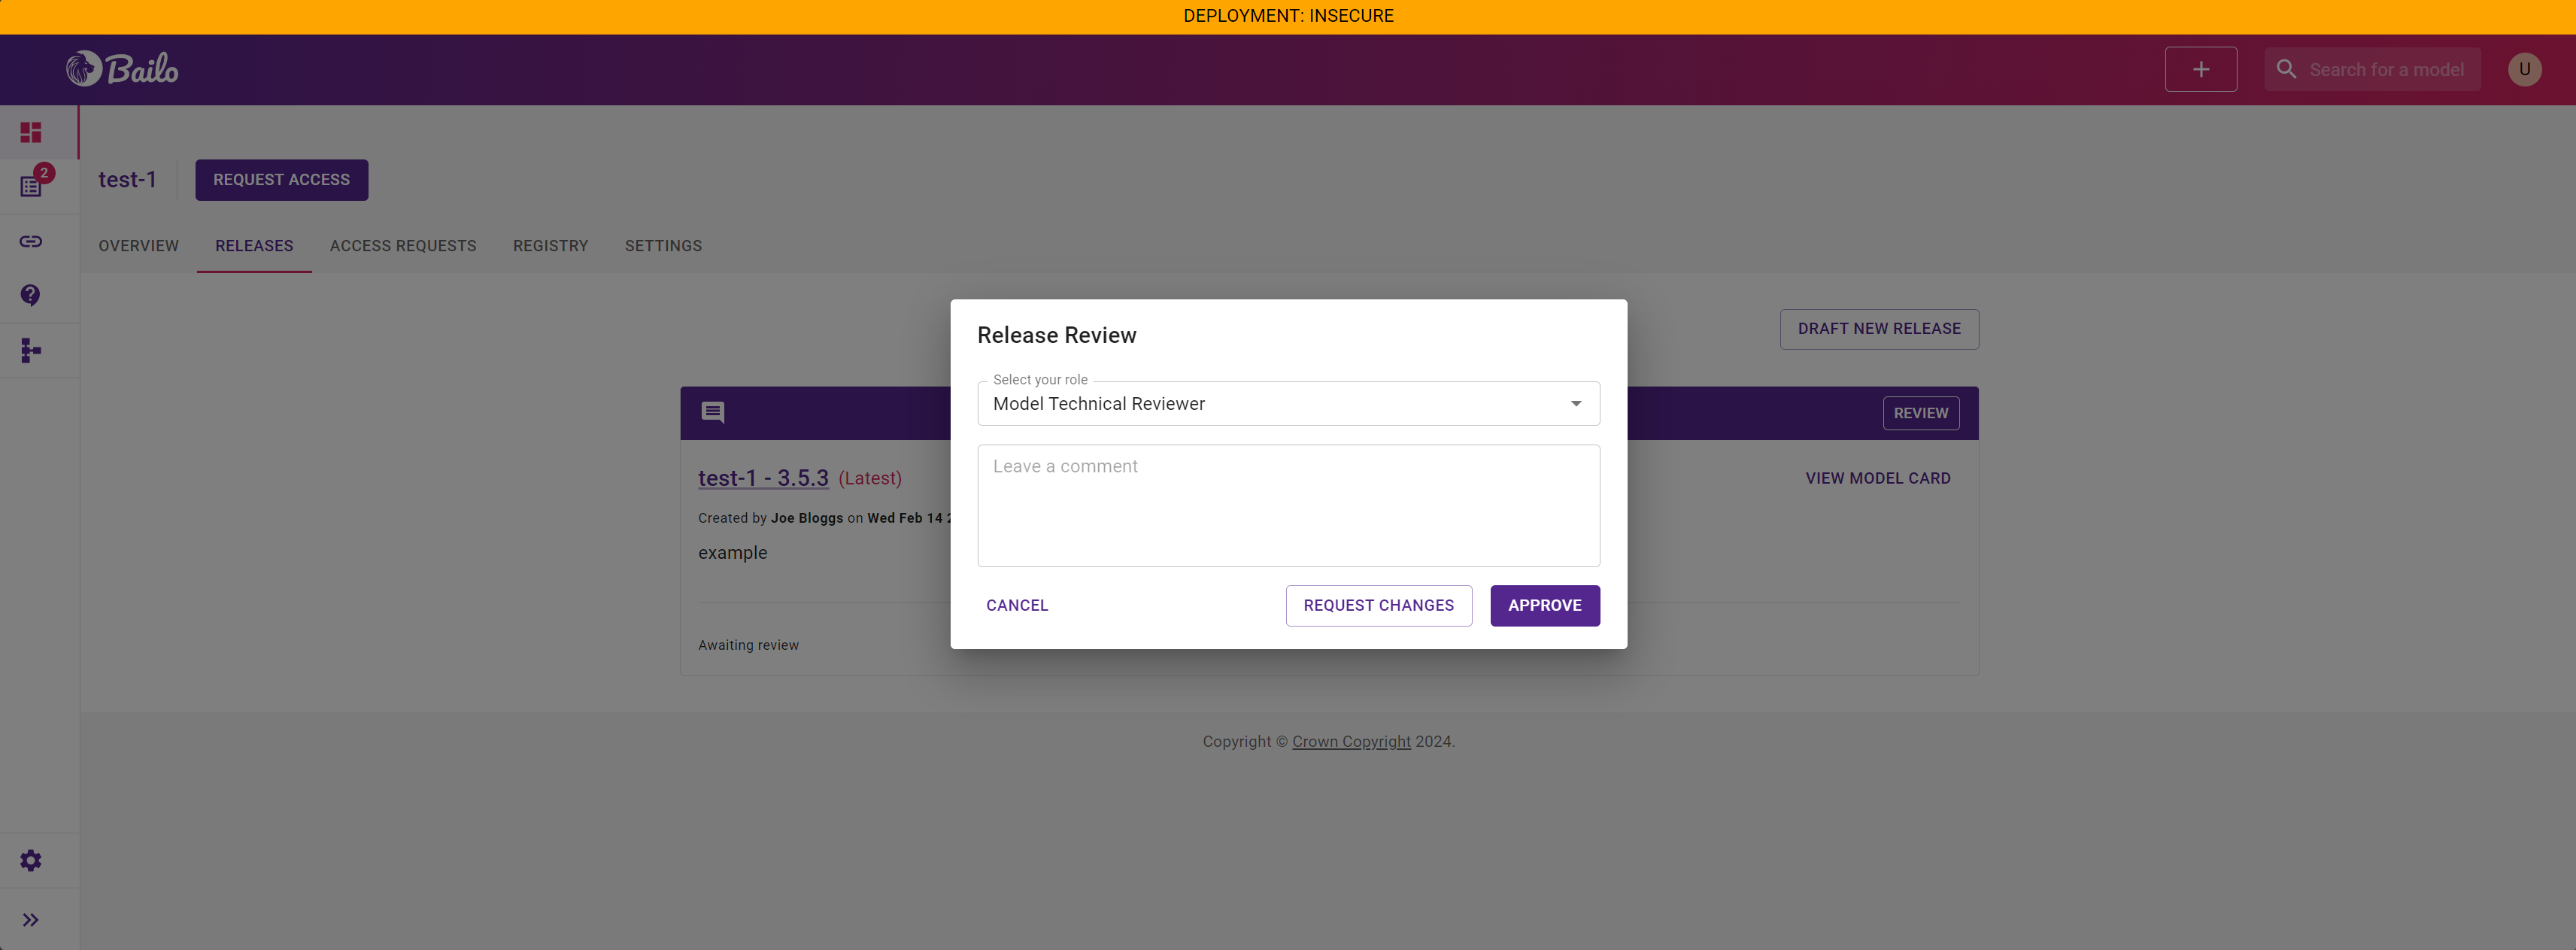Switch to the Overview tab
2576x950 pixels.
(138, 246)
